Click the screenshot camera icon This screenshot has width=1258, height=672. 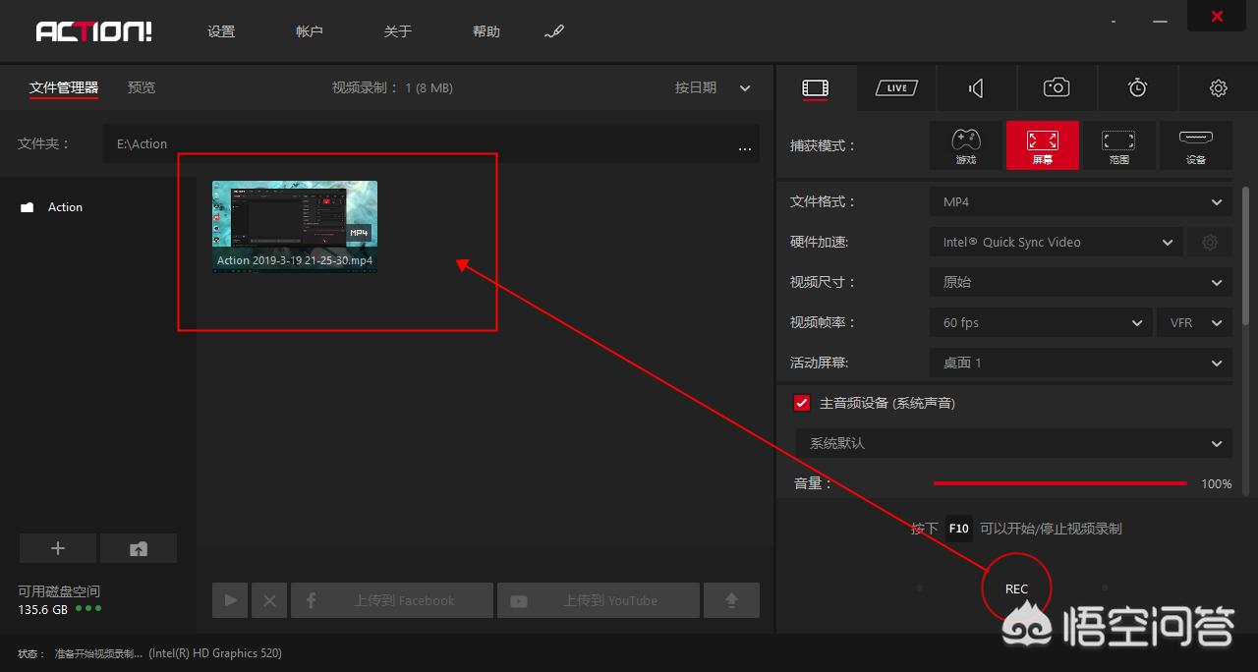(1056, 87)
